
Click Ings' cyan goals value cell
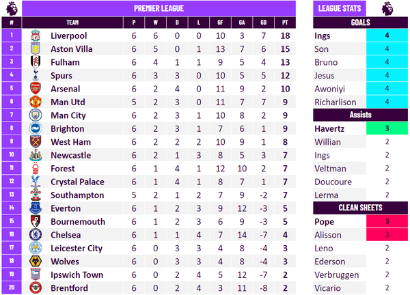[387, 36]
